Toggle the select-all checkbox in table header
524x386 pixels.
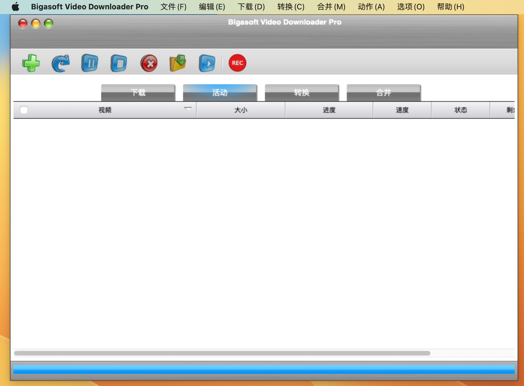coord(24,110)
